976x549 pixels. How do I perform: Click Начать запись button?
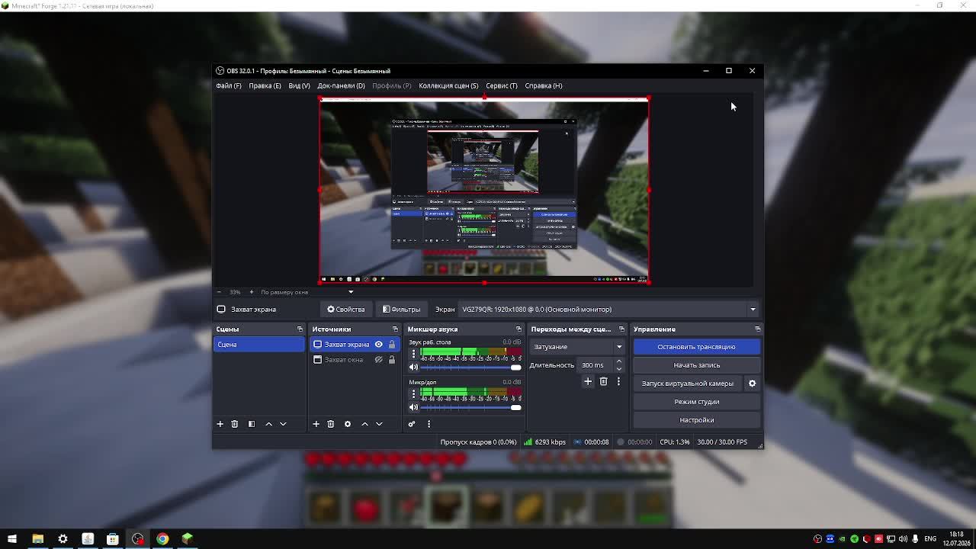pyautogui.click(x=696, y=365)
